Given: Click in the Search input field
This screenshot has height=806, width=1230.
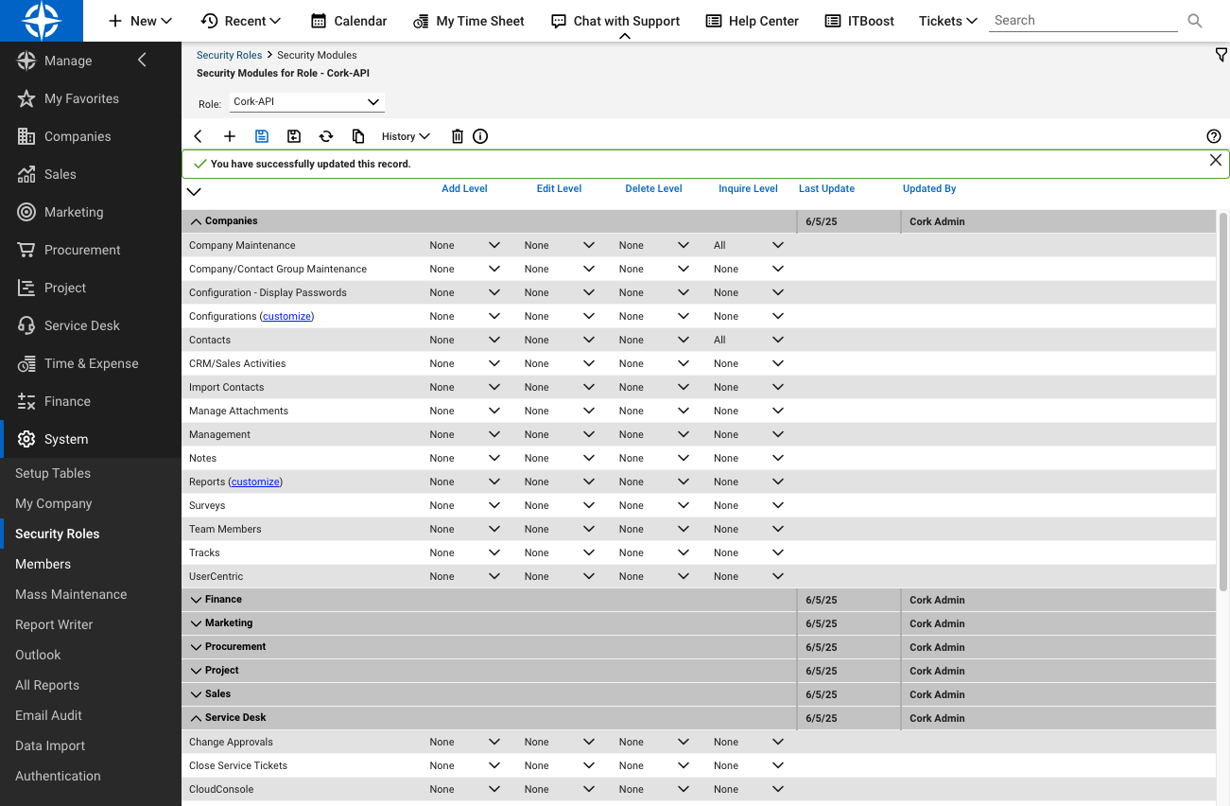Looking at the screenshot, I should point(1083,21).
